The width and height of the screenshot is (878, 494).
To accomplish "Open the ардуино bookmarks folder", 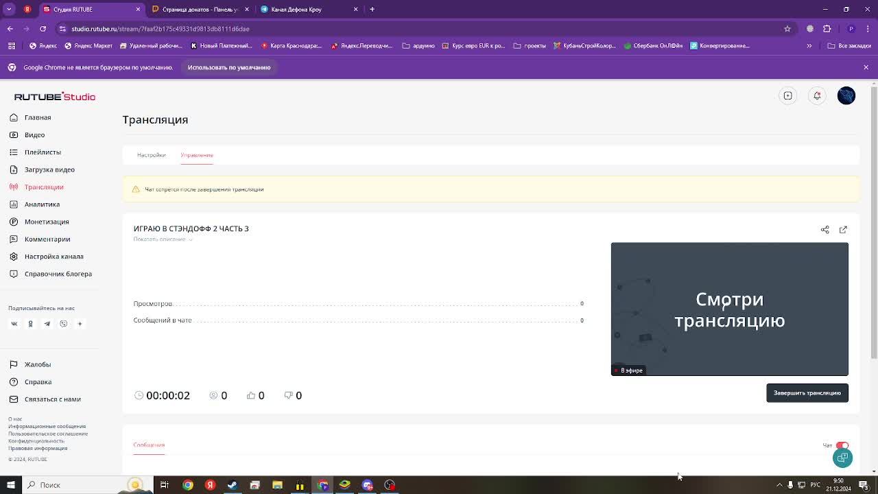I will pyautogui.click(x=418, y=46).
